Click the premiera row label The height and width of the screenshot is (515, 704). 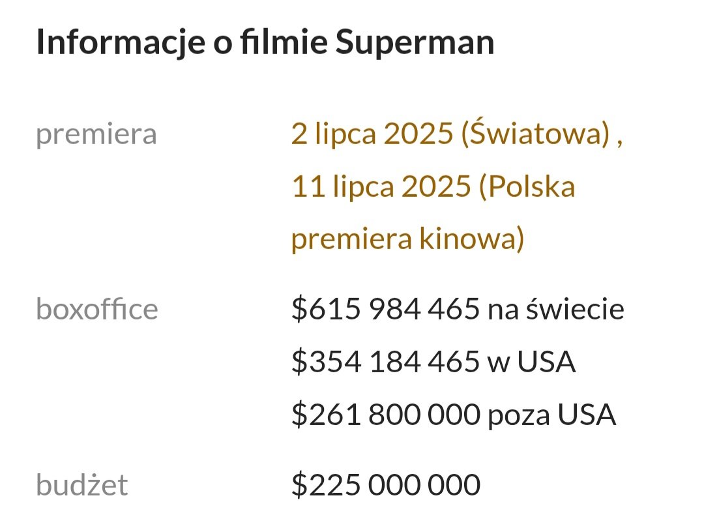click(x=96, y=135)
